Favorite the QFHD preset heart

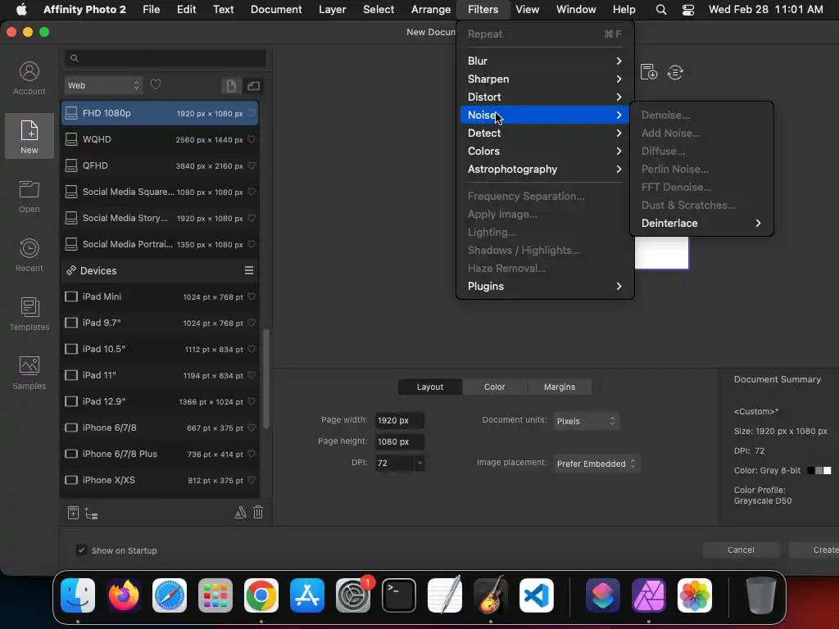252,165
